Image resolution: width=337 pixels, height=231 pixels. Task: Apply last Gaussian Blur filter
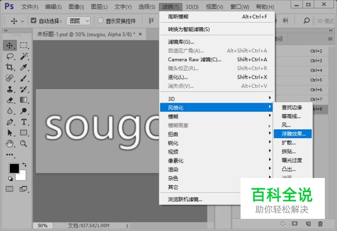click(x=217, y=17)
